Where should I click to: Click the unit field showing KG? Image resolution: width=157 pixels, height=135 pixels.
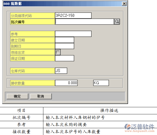(101, 83)
